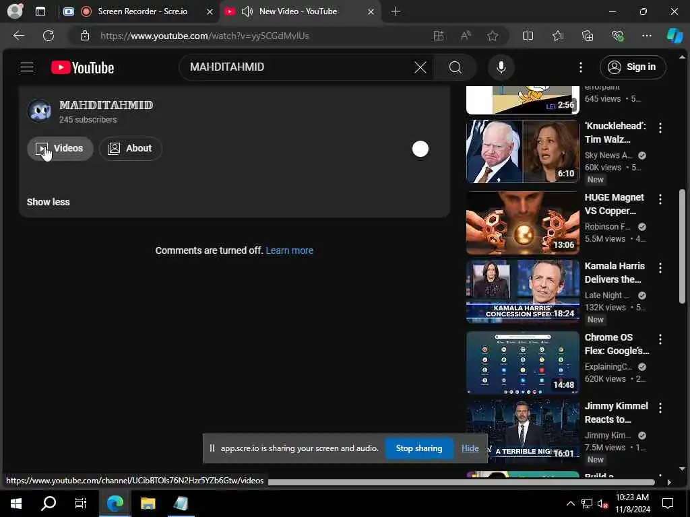Open volume control in system tray
Image resolution: width=690 pixels, height=517 pixels.
click(602, 504)
